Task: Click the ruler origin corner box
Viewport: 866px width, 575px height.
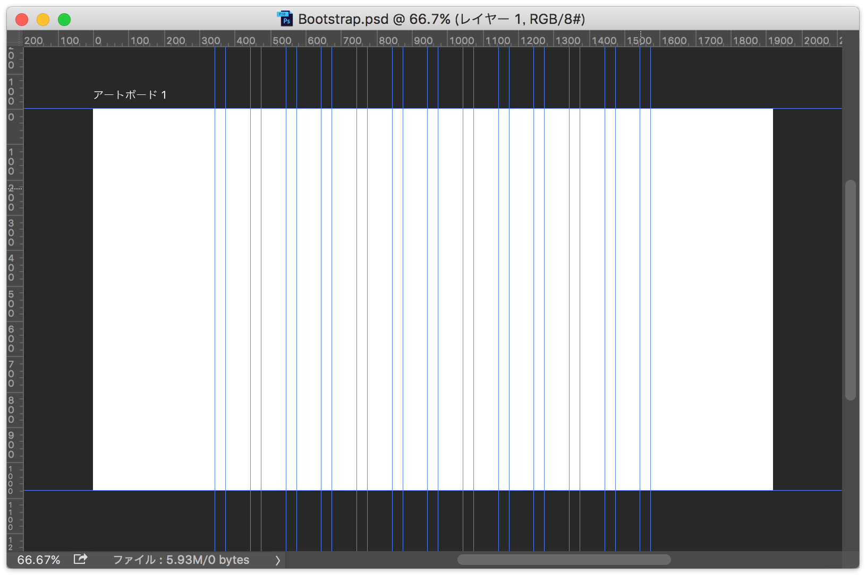Action: click(x=15, y=39)
